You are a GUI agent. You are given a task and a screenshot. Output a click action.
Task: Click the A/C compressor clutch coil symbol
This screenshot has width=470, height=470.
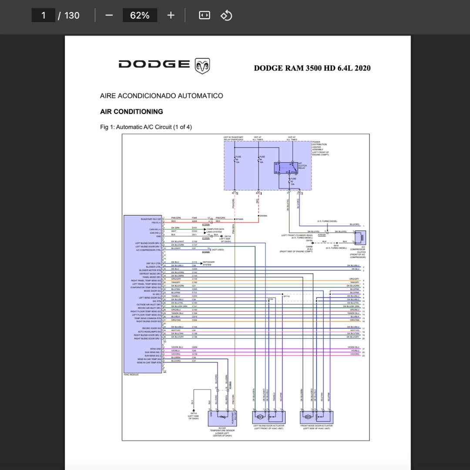click(x=360, y=238)
